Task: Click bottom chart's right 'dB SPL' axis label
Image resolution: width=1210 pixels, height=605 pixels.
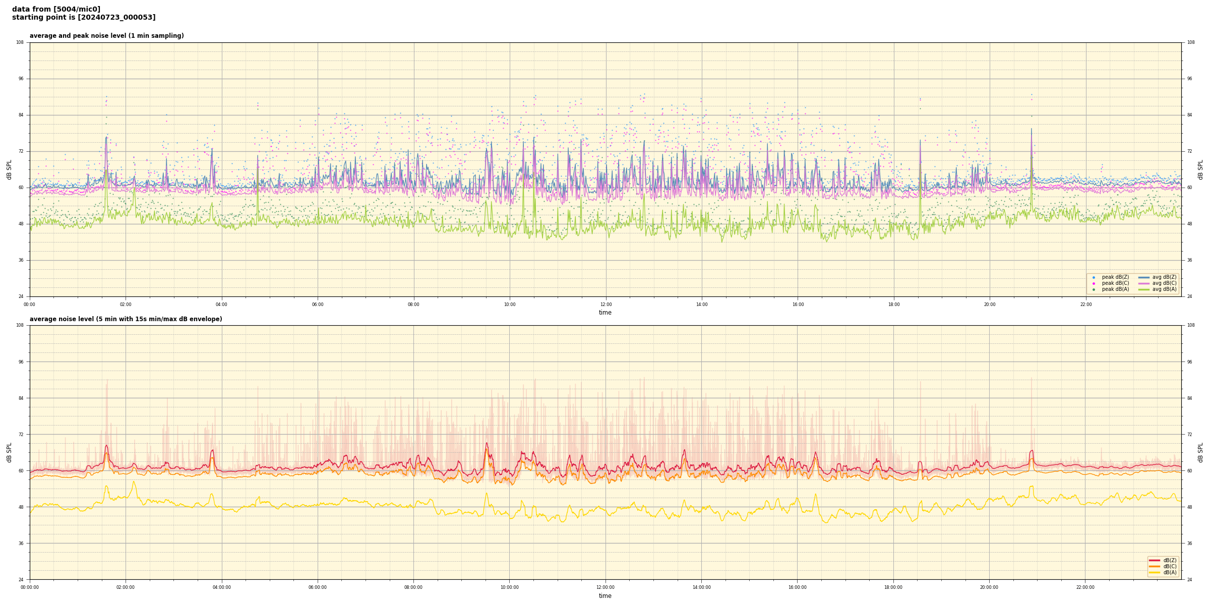Action: (1200, 452)
